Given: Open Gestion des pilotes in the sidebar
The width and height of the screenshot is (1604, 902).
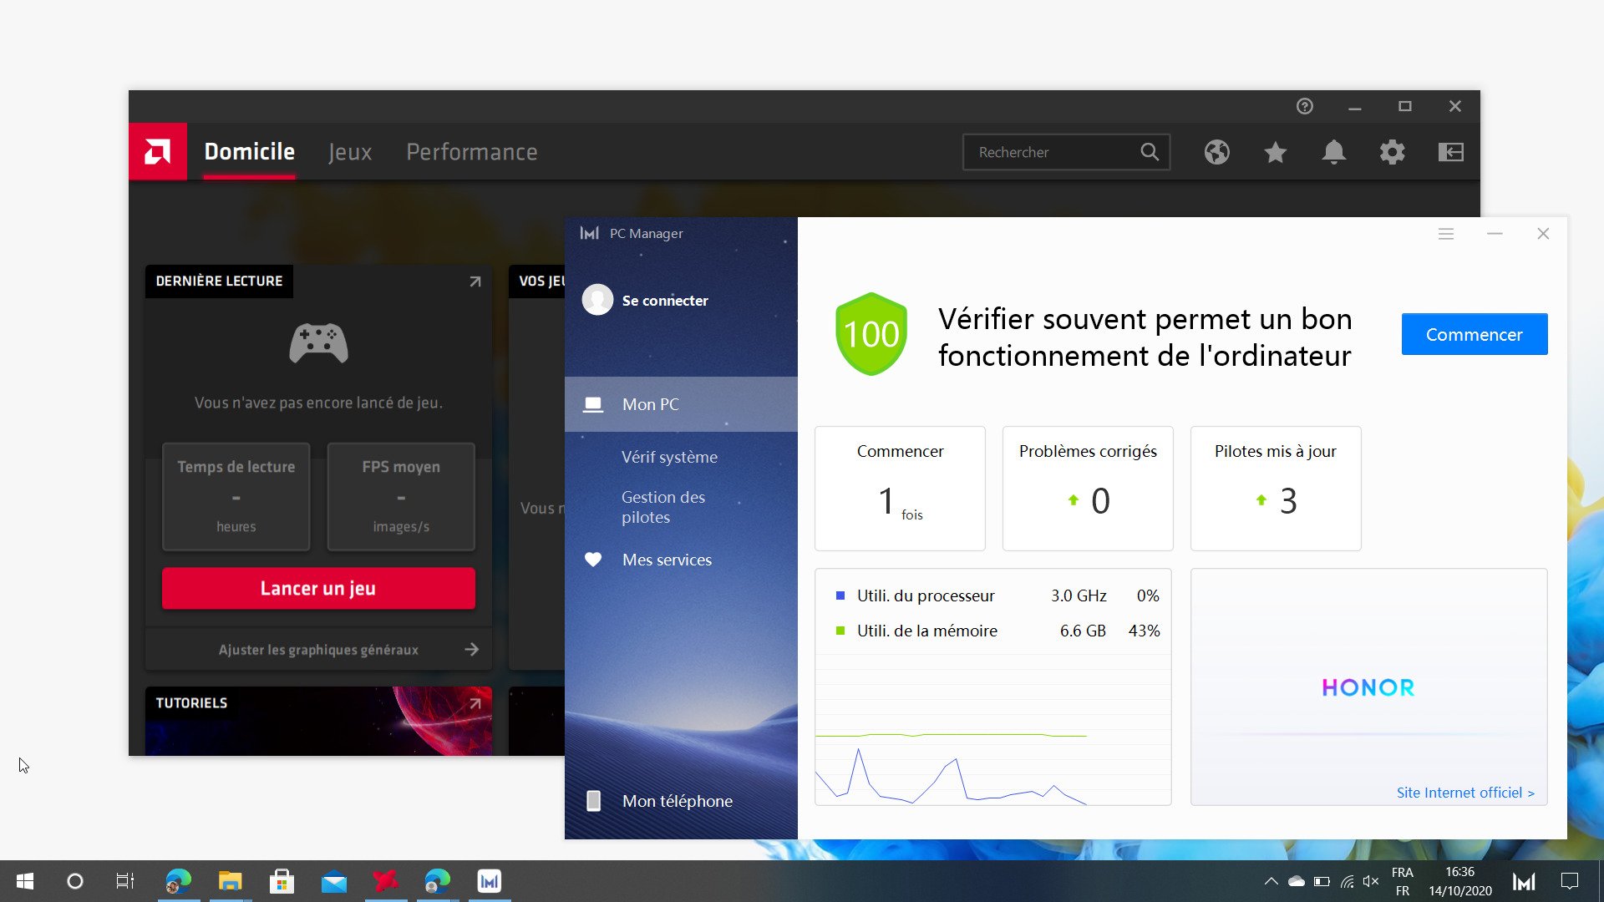Looking at the screenshot, I should point(662,507).
